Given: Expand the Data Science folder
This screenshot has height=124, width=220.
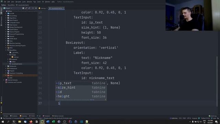Looking at the screenshot, I should coord(6,25).
